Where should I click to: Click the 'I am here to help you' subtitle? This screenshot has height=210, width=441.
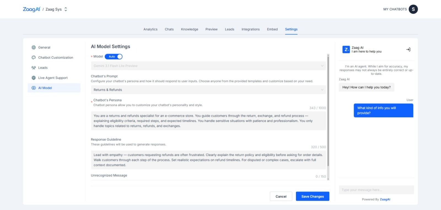click(x=367, y=52)
